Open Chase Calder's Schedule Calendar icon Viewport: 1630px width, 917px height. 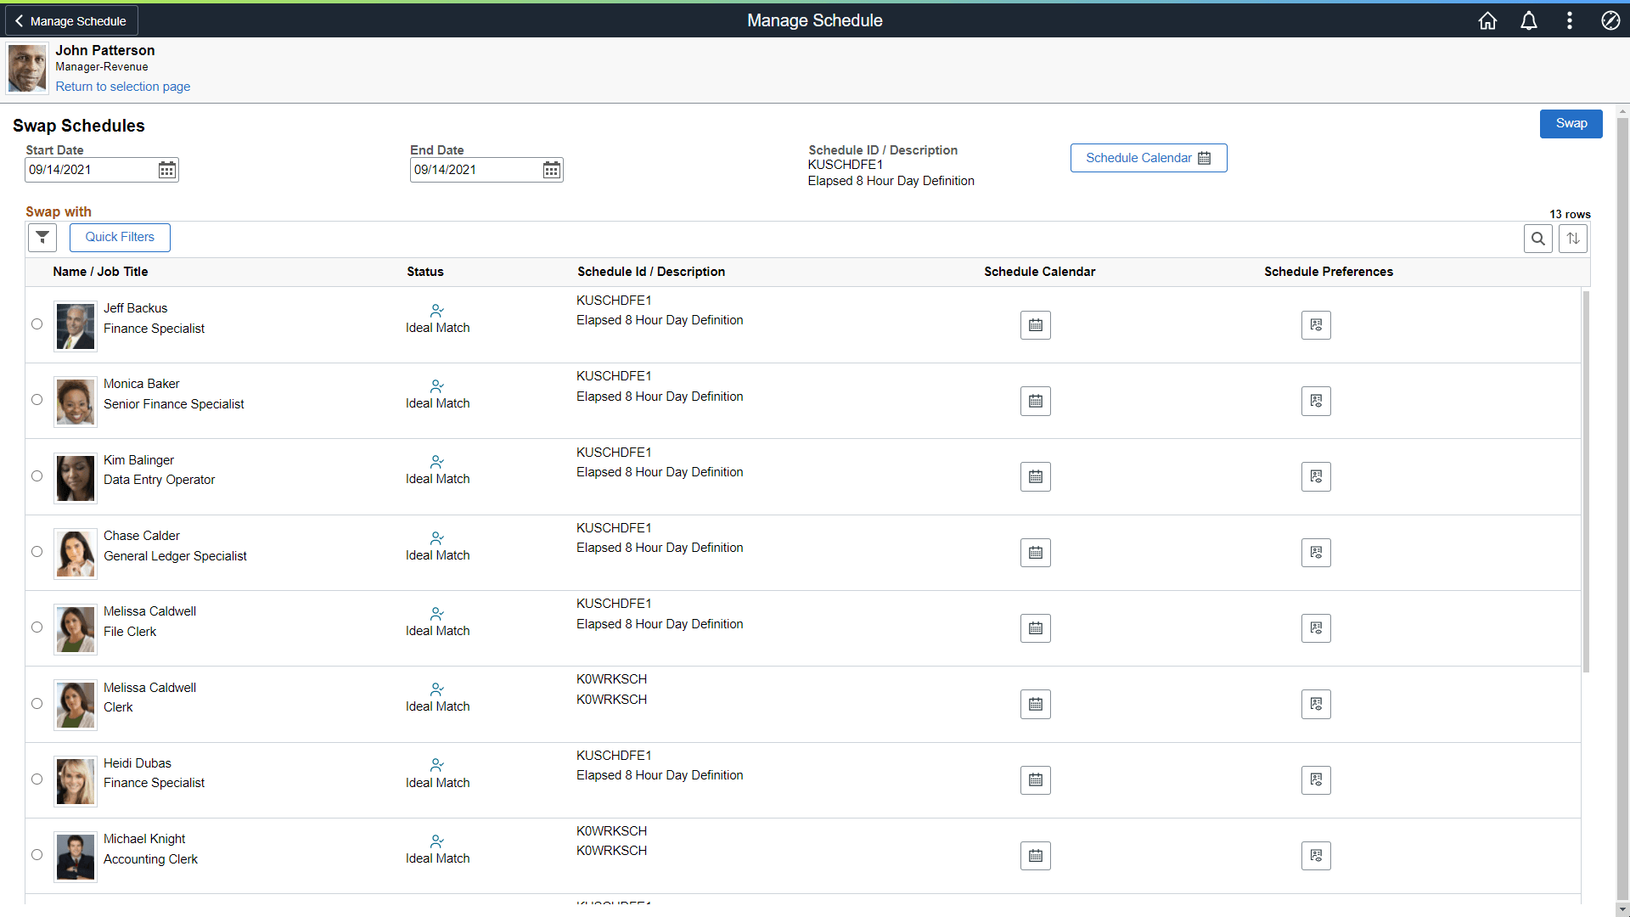1035,552
